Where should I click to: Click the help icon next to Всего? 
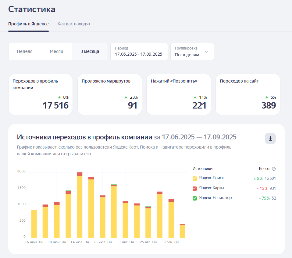[274, 169]
